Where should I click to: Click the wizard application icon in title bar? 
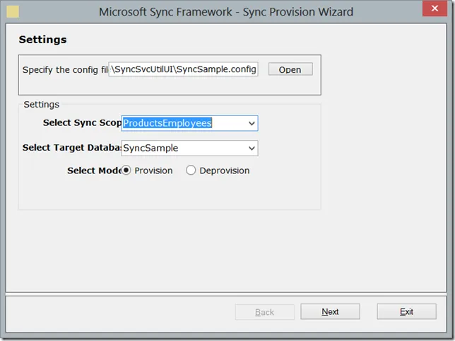[x=13, y=12]
